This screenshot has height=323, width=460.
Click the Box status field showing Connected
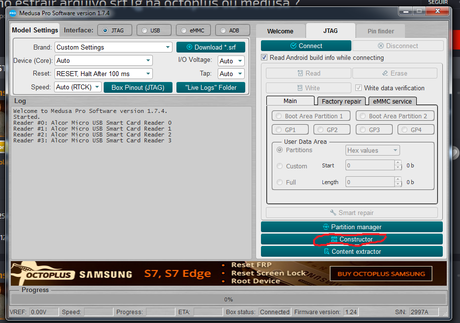275,312
